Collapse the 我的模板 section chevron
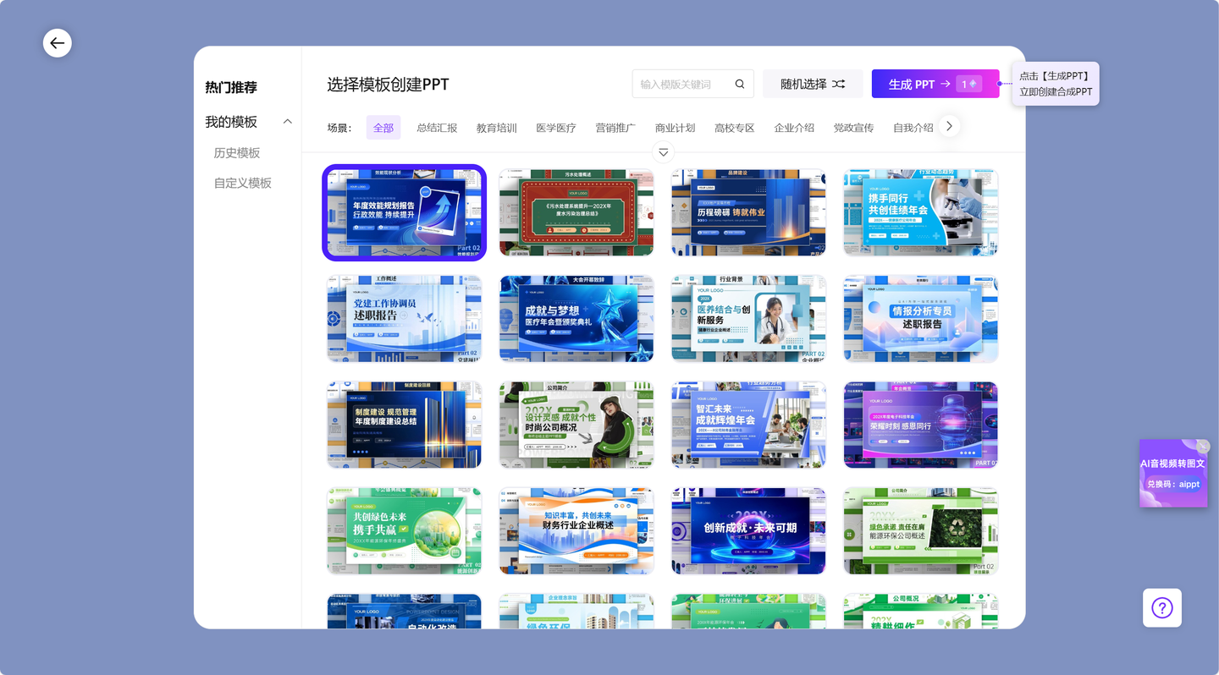The width and height of the screenshot is (1219, 675). (x=287, y=121)
